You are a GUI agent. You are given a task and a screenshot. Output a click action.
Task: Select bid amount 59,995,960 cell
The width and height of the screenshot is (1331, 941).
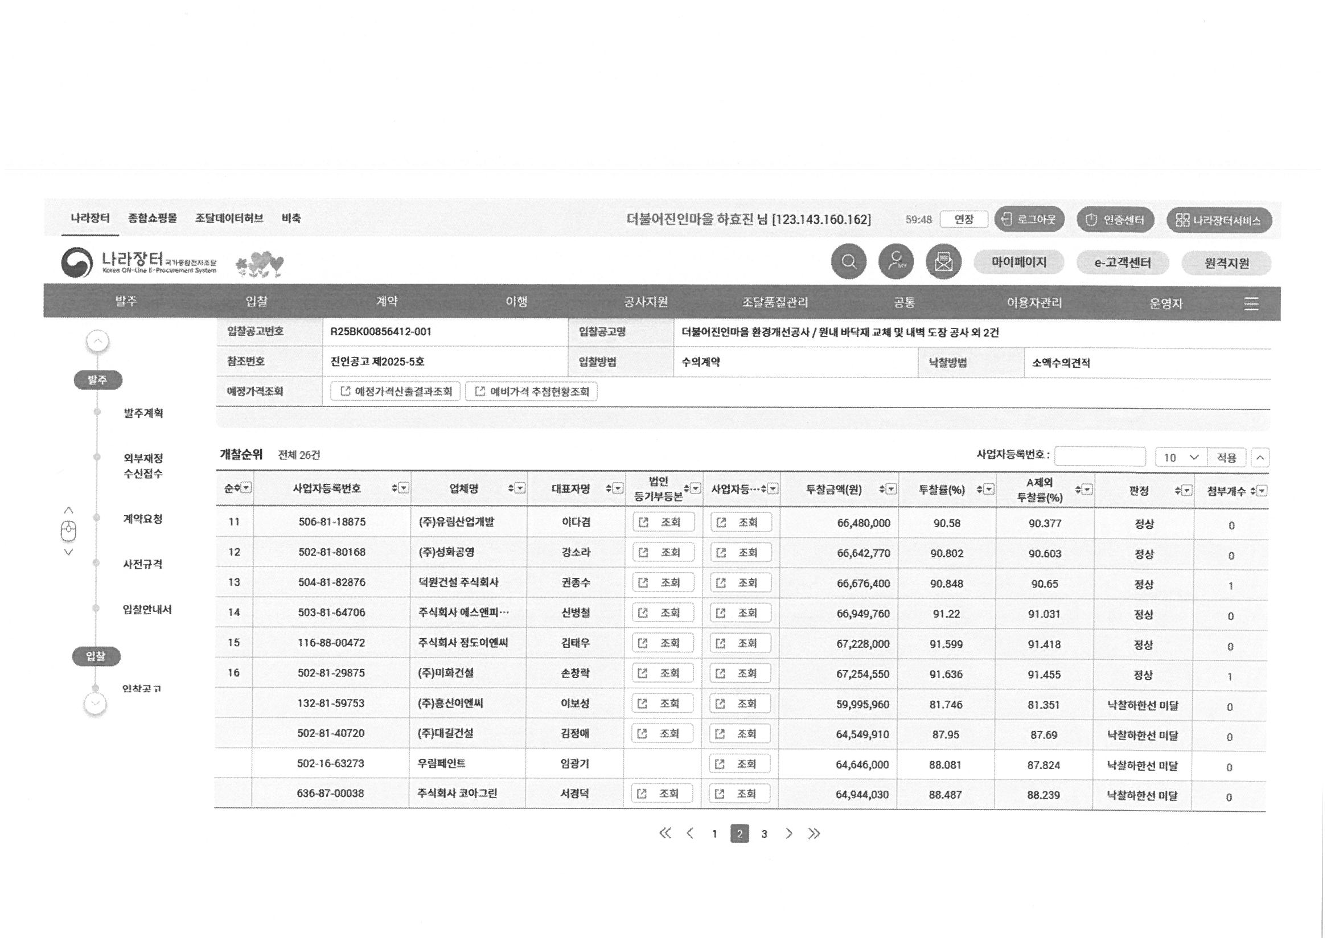tap(838, 704)
